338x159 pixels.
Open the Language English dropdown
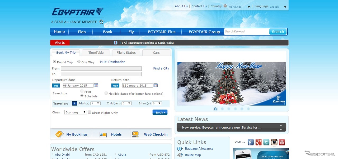278,7
